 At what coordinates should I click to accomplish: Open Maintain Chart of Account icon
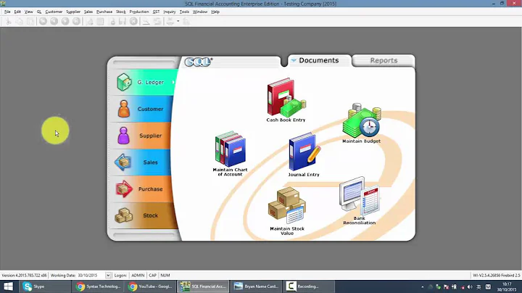point(230,153)
